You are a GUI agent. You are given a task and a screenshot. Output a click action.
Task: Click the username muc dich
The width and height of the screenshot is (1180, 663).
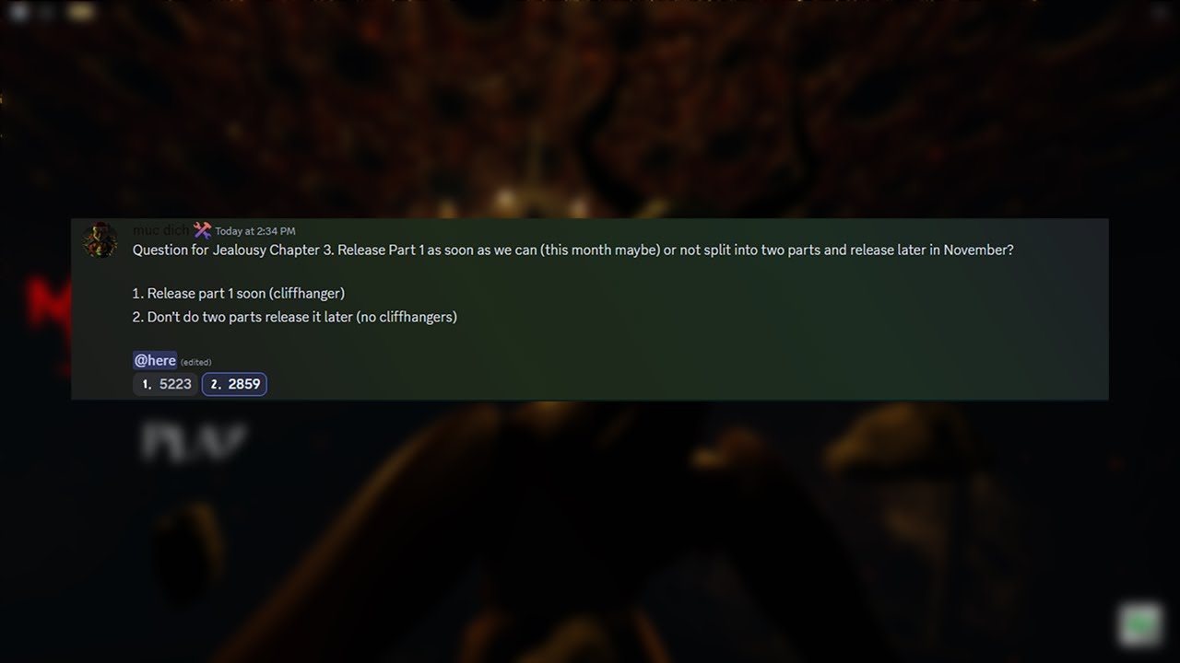click(160, 230)
